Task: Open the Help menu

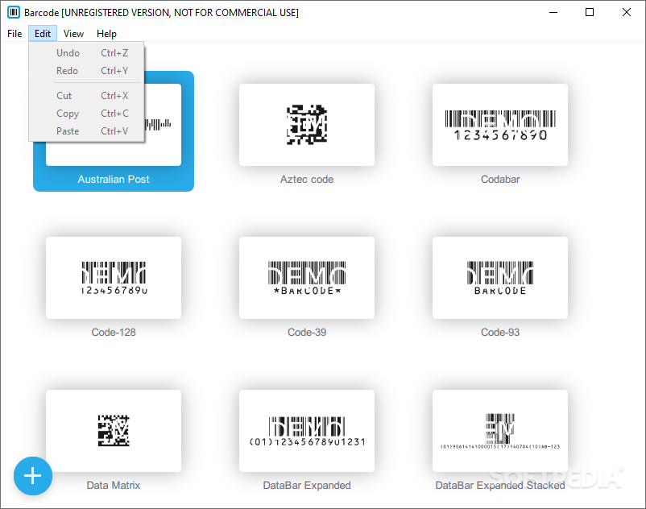Action: 106,34
